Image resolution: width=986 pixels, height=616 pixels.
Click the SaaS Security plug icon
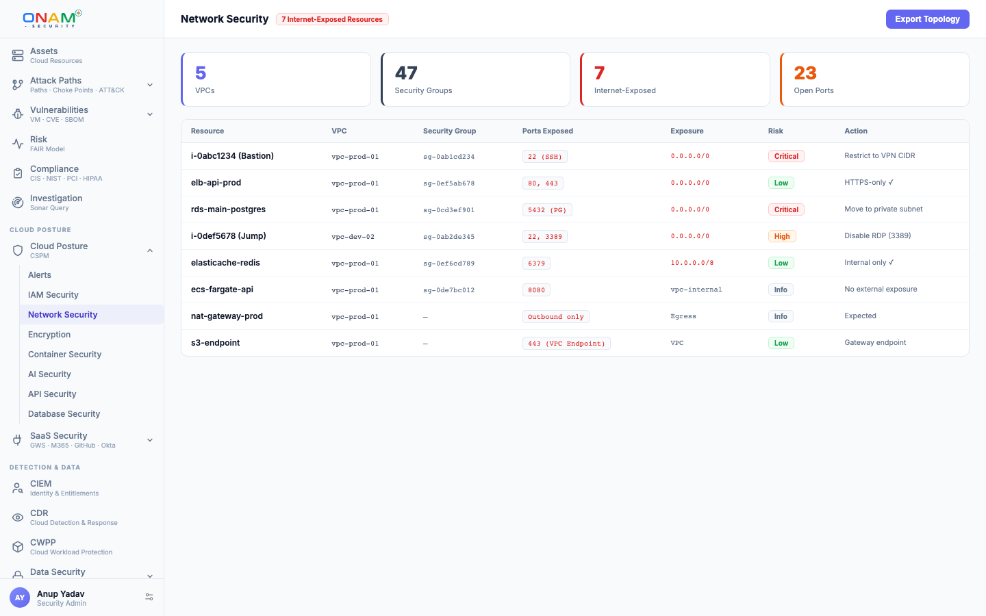click(x=18, y=440)
